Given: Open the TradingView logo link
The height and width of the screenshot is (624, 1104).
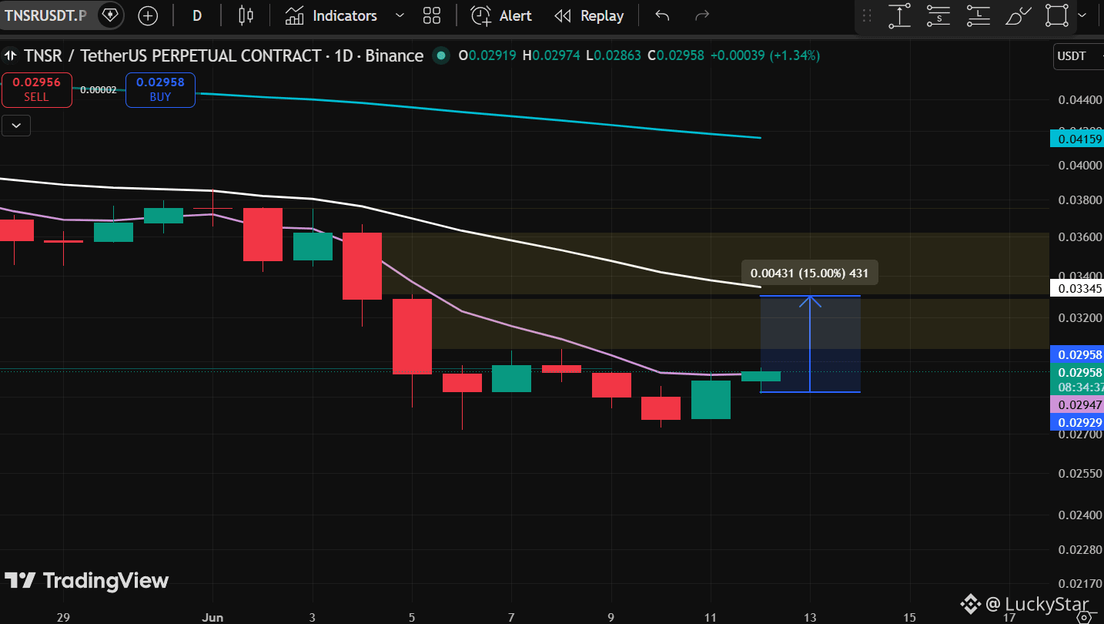Looking at the screenshot, I should pos(87,581).
